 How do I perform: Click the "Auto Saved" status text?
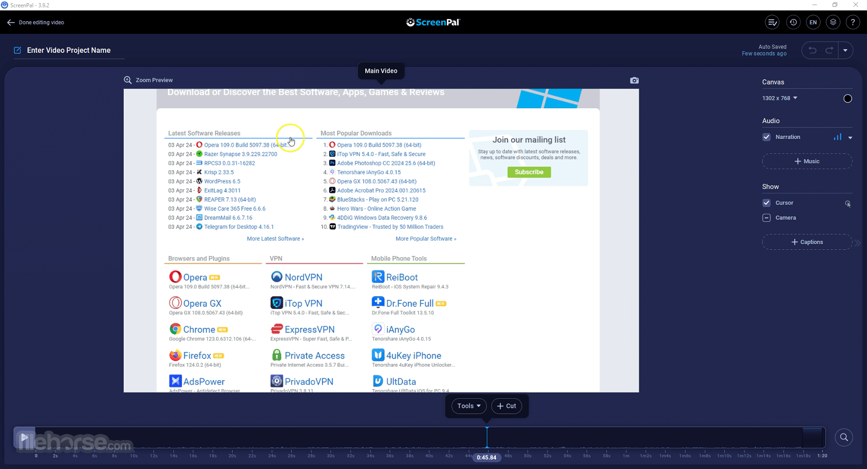point(772,47)
